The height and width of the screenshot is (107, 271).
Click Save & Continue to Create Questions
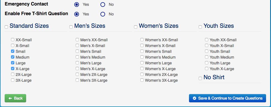pos(228,98)
